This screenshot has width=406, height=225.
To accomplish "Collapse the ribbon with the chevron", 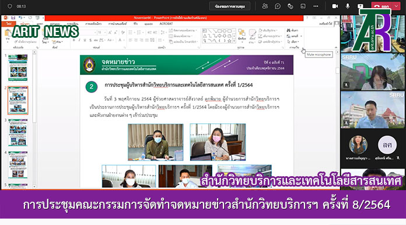I will pyautogui.click(x=336, y=48).
